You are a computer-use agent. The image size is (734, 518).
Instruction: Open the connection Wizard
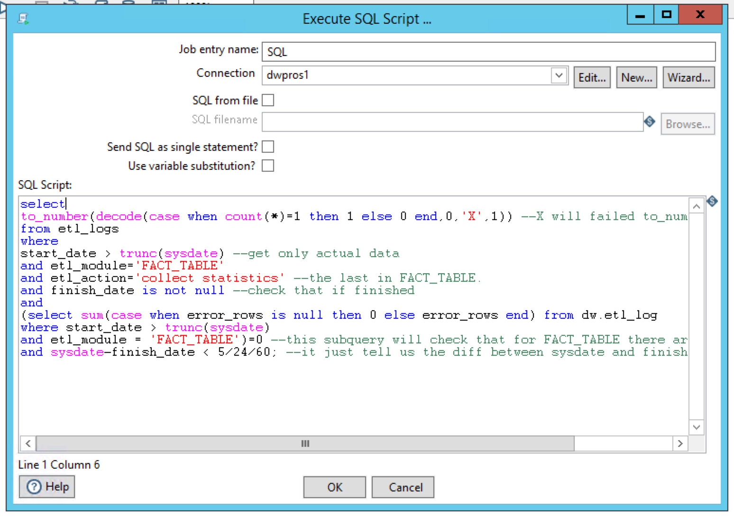click(688, 77)
